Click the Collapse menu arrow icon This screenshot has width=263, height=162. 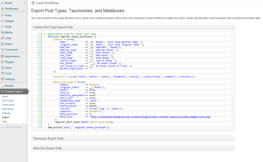pyautogui.click(x=3, y=127)
